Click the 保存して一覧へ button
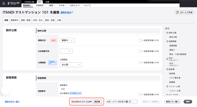Image resolution: width=197 pixels, height=107 pixels. pos(172,102)
